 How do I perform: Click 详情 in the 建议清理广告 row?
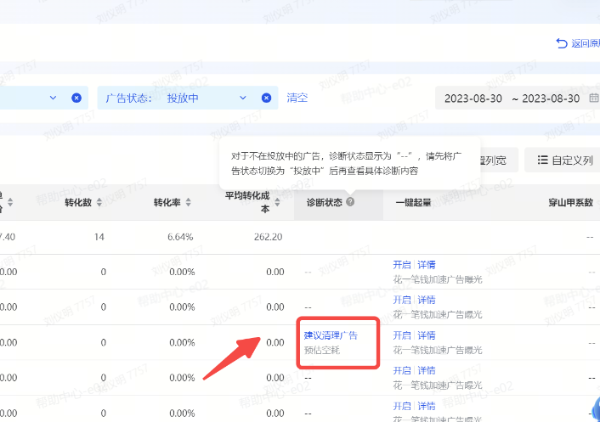[x=427, y=335]
